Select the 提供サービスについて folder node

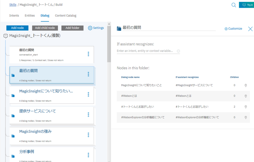pos(52,115)
